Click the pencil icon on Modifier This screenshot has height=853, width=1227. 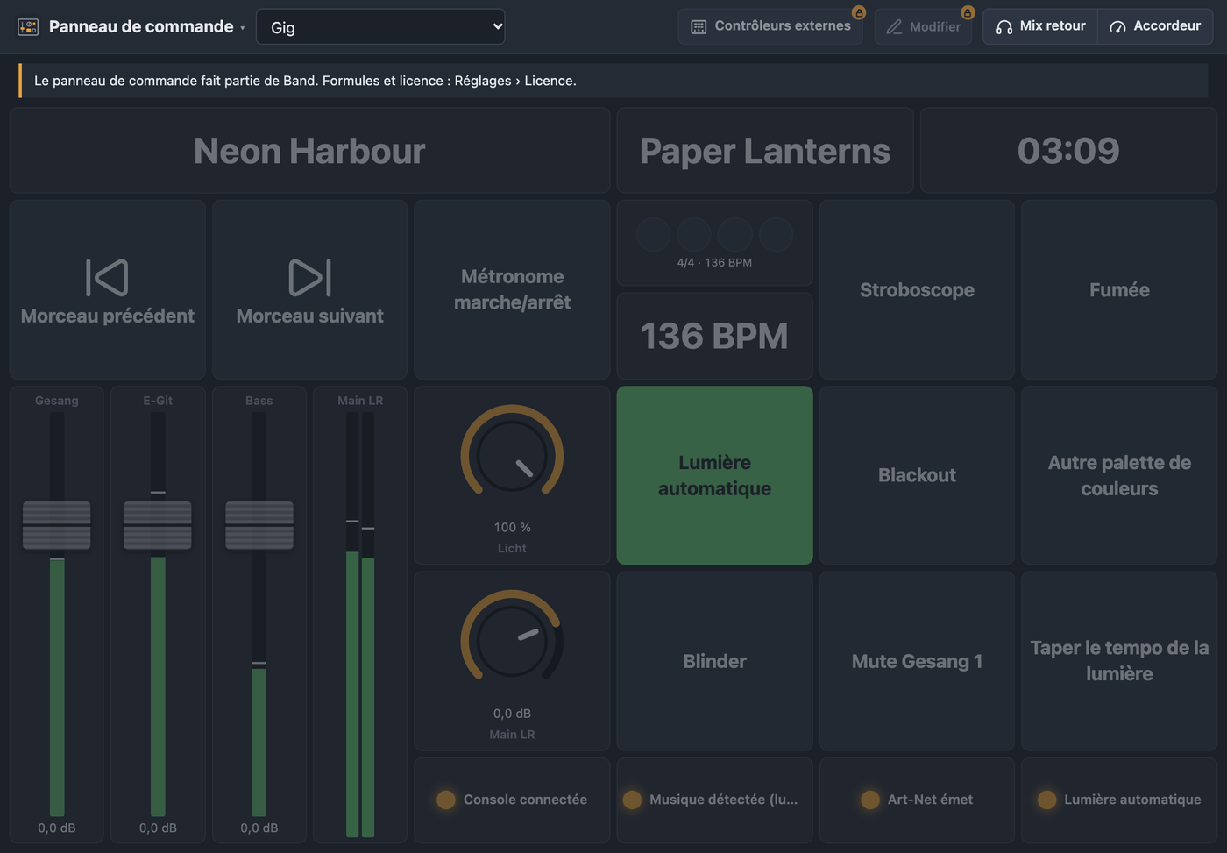pyautogui.click(x=894, y=27)
